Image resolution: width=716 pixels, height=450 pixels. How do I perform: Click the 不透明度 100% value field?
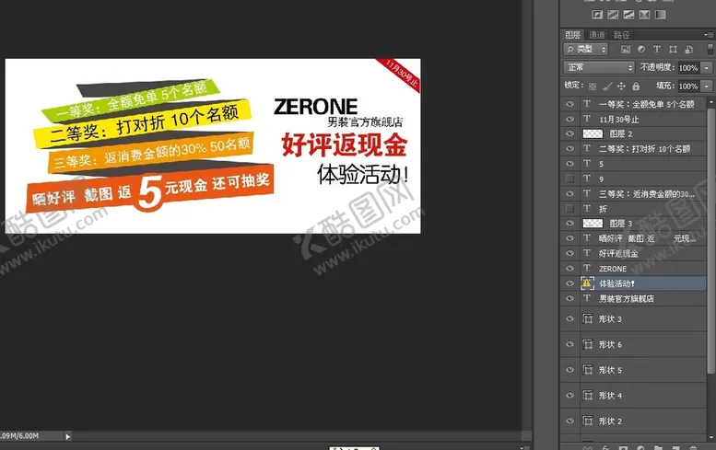coord(688,67)
